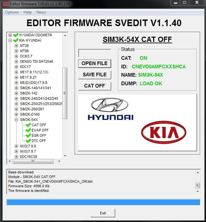This screenshot has height=222, width=206.
Task: Expand the MT38 node
Action: coord(16,46)
